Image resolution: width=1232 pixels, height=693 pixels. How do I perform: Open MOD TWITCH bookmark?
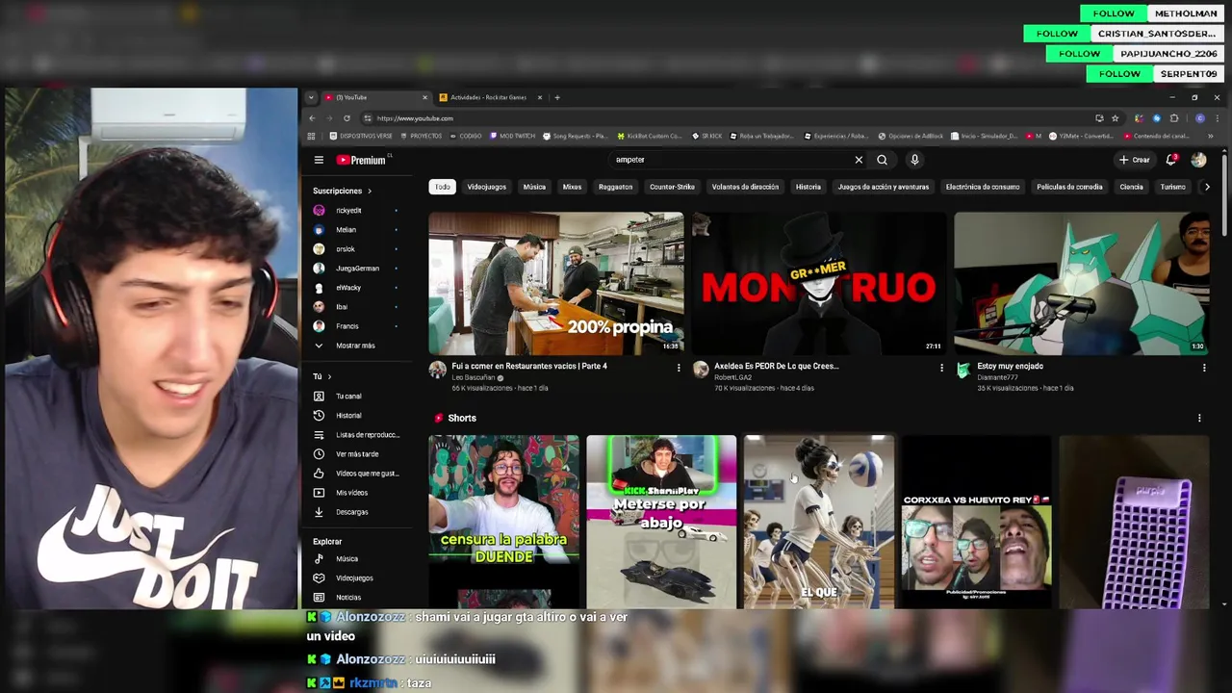(x=512, y=136)
